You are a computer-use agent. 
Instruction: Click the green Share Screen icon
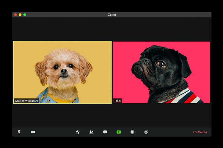tap(119, 132)
